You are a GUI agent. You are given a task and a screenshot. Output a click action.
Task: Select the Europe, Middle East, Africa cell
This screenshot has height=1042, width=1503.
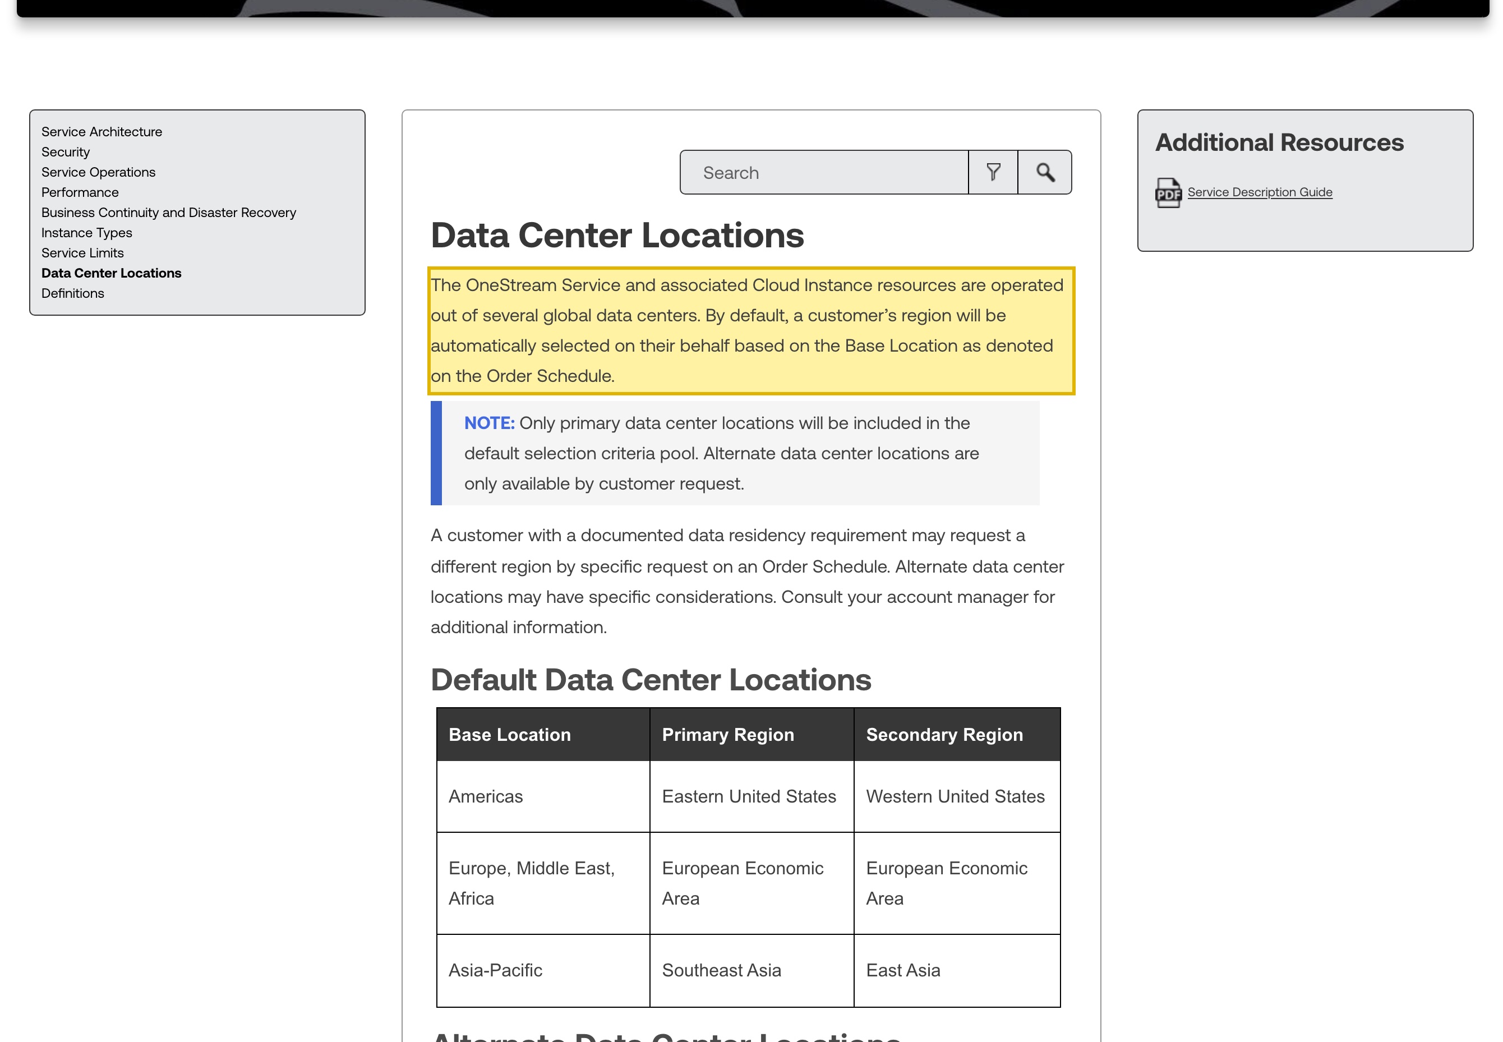[543, 883]
